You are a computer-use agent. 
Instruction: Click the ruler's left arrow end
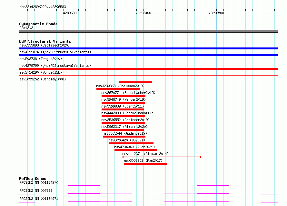point(20,10)
